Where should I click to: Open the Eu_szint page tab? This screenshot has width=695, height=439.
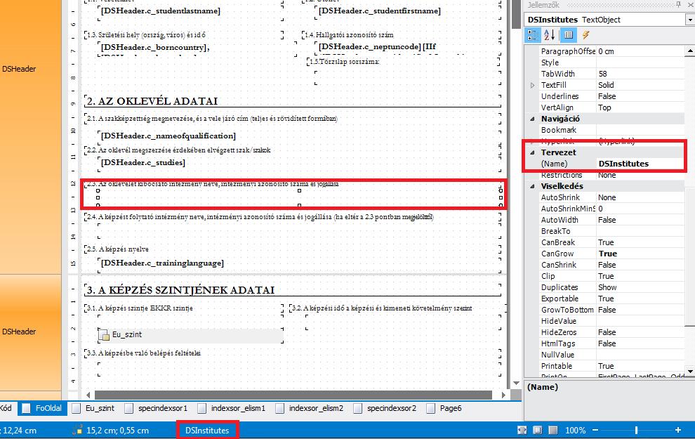[93, 408]
